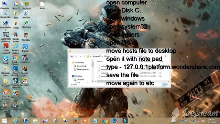This screenshot has height=124, width=220.
Task: Launch Mozilla Firefox desktop shortcut
Action: [x=16, y=37]
